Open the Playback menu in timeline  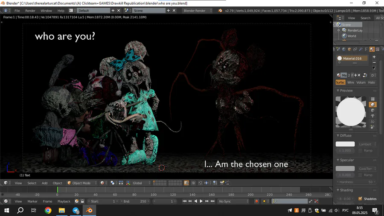click(64, 201)
